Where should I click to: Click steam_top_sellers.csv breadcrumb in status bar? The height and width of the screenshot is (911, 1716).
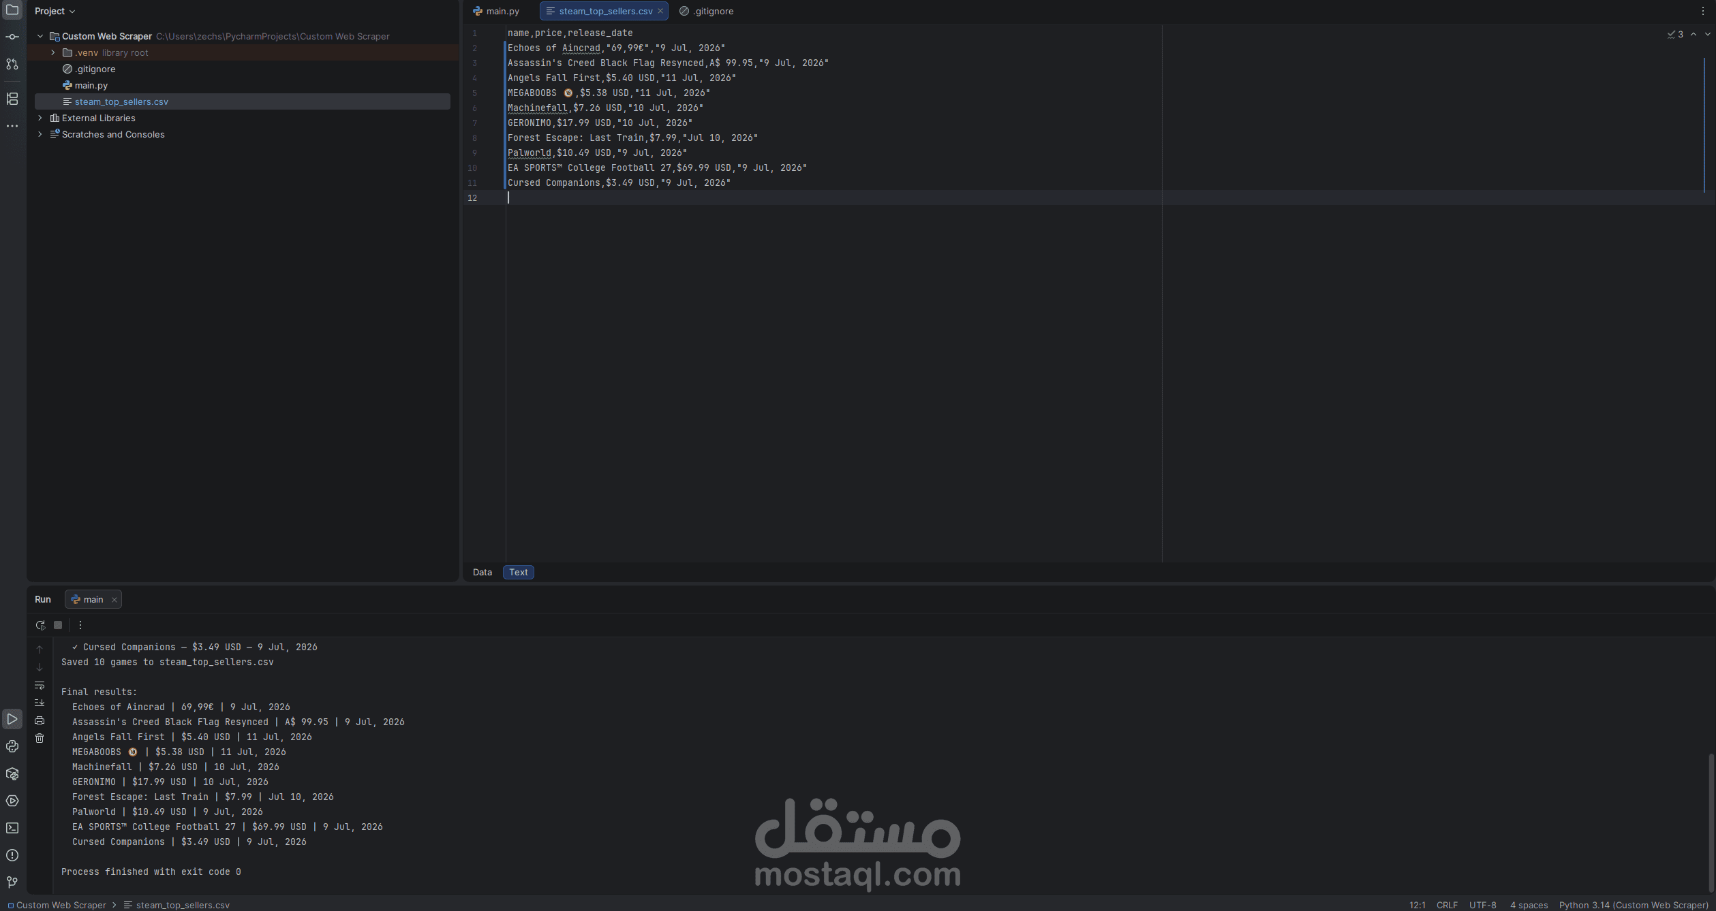(177, 905)
